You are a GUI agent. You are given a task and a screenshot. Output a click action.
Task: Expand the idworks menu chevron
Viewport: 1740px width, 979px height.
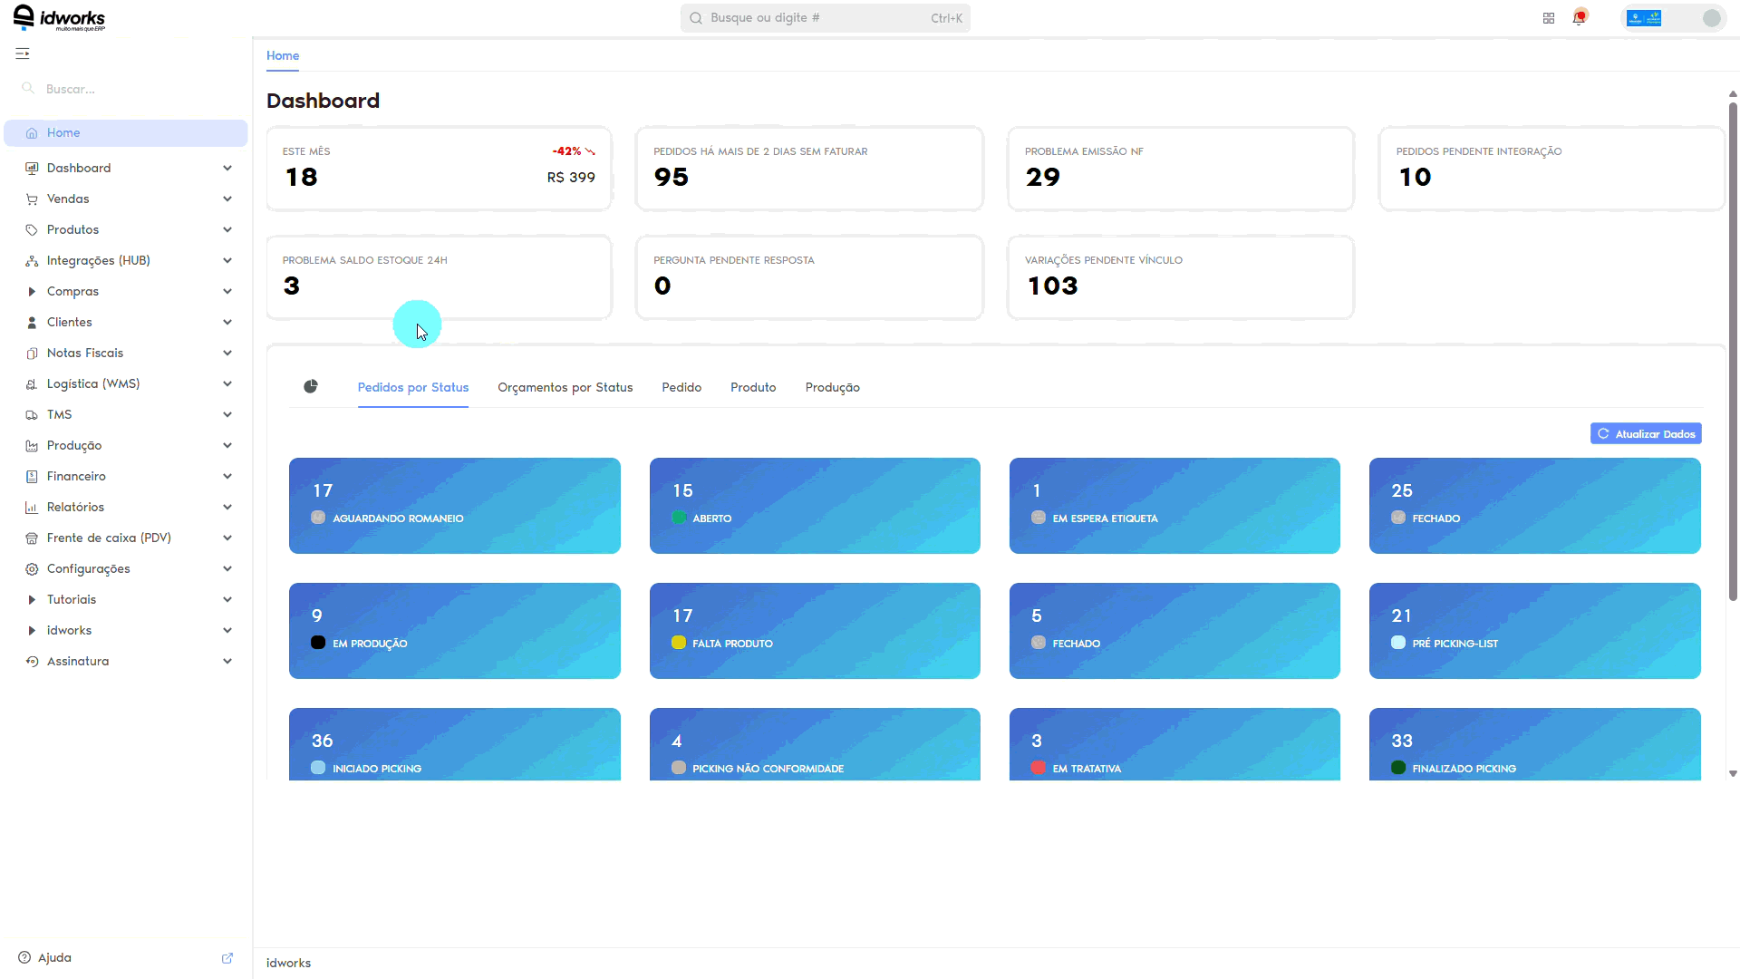(227, 630)
